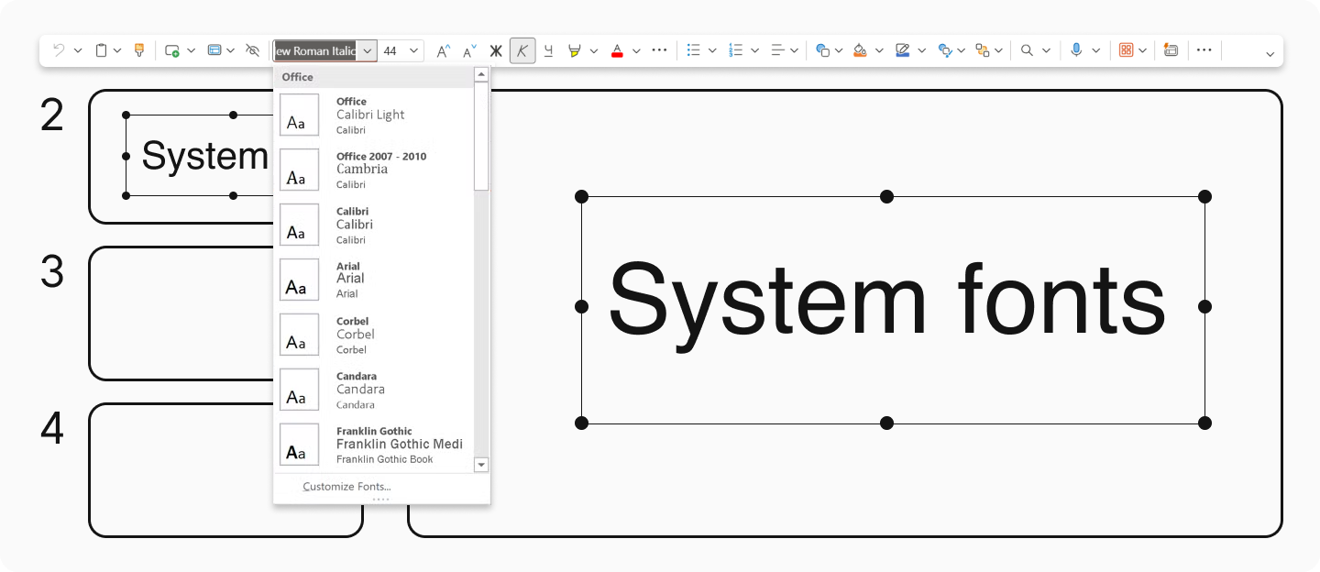Open Arrange dropdown arrow
Screen dimensions: 1320x572
coord(998,50)
